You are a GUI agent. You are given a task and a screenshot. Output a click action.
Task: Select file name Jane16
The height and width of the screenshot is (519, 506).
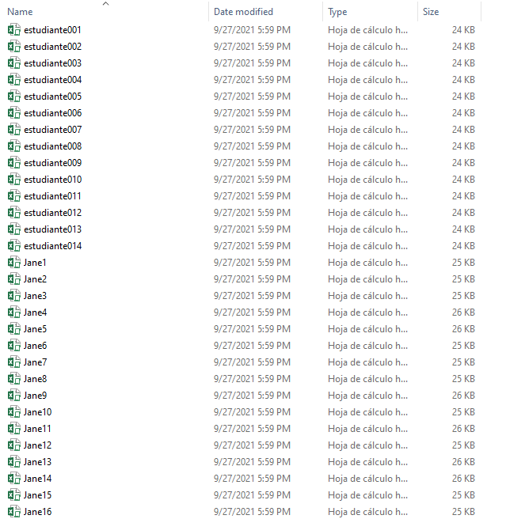click(x=37, y=512)
